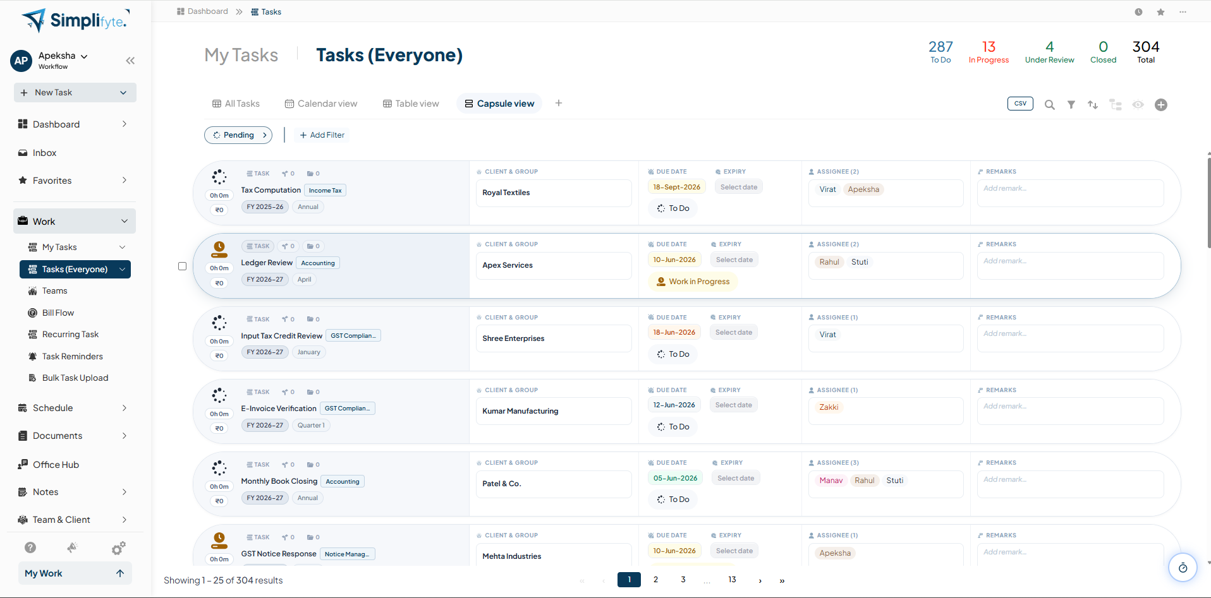1211x598 pixels.
Task: Click the sort arrows icon
Action: click(x=1093, y=105)
